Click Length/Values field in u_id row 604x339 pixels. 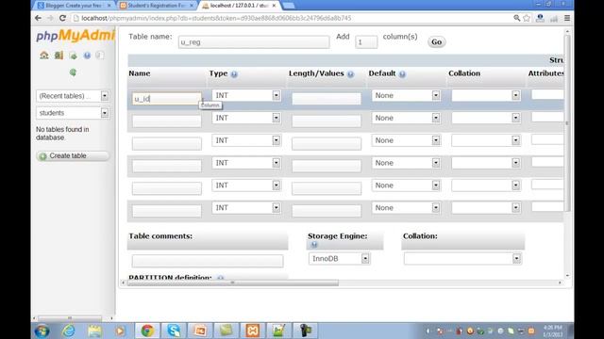327,99
